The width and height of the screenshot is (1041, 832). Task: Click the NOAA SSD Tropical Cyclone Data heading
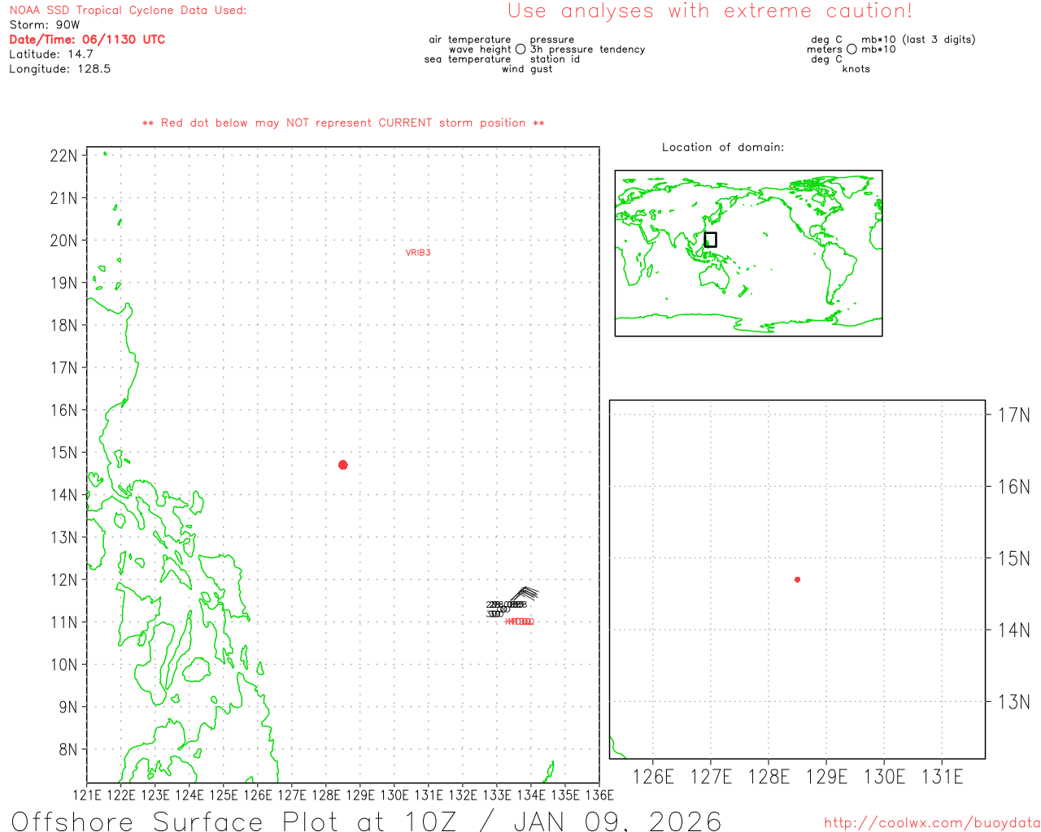[128, 11]
